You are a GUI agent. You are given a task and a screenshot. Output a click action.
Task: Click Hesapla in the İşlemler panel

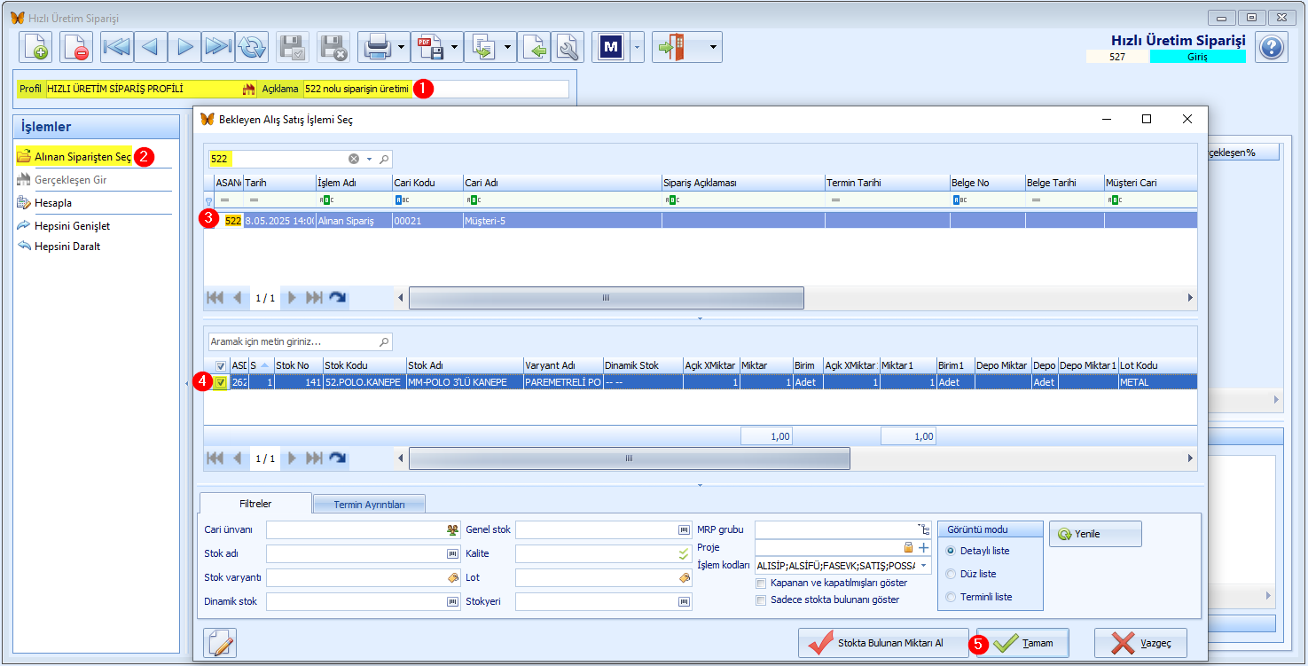[53, 203]
